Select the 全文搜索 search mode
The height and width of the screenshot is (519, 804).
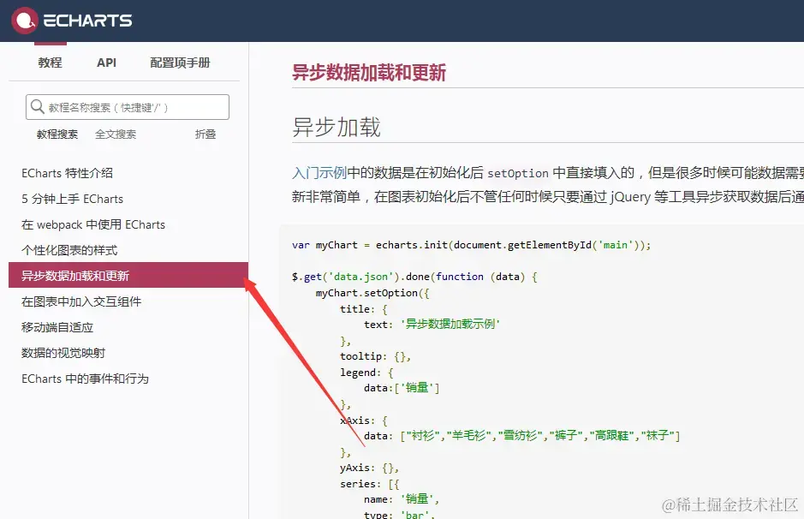pyautogui.click(x=116, y=134)
